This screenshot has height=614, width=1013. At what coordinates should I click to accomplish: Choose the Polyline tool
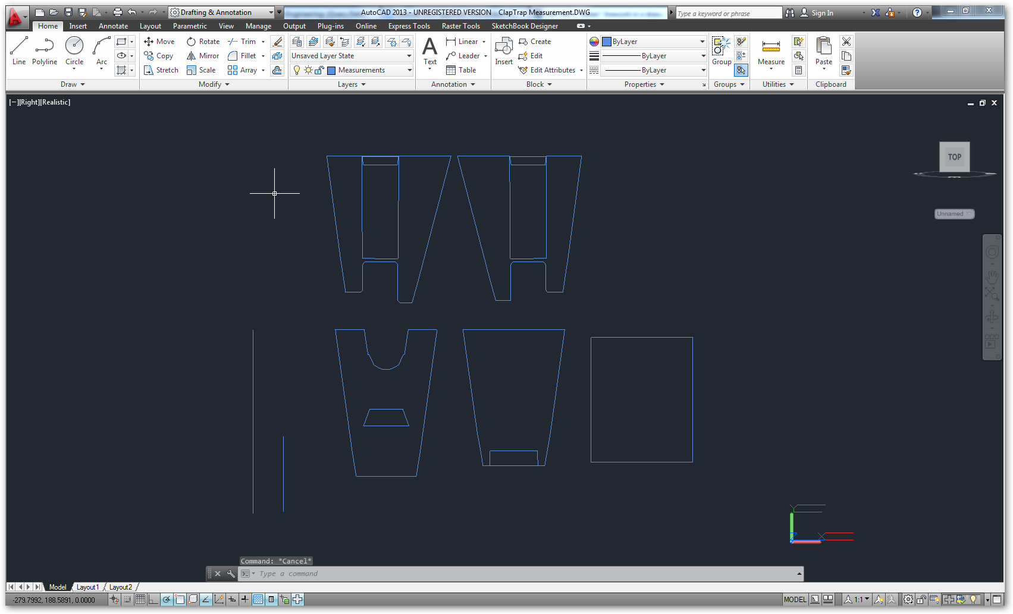click(45, 51)
